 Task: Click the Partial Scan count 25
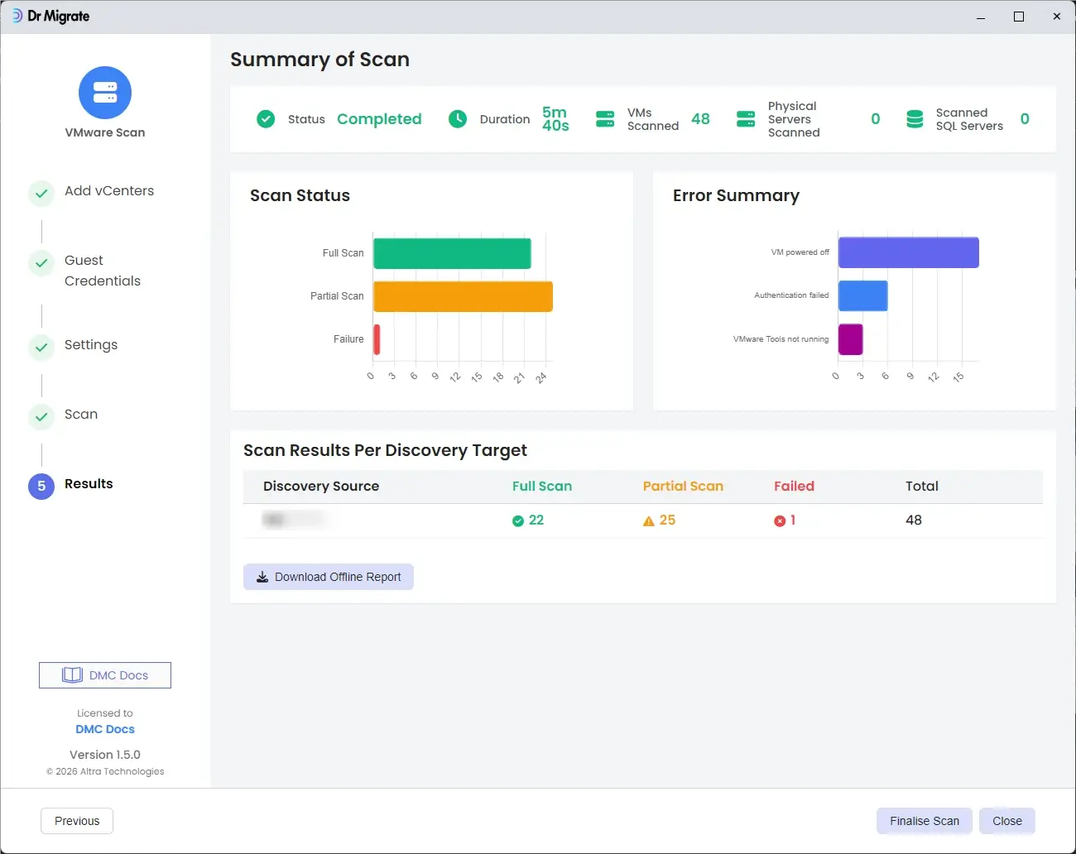coord(667,521)
